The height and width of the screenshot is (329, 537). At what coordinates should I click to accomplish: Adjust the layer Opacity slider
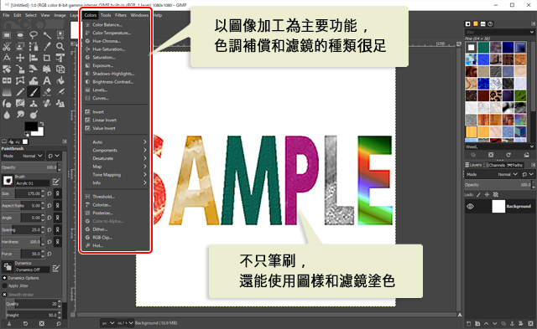click(x=498, y=185)
